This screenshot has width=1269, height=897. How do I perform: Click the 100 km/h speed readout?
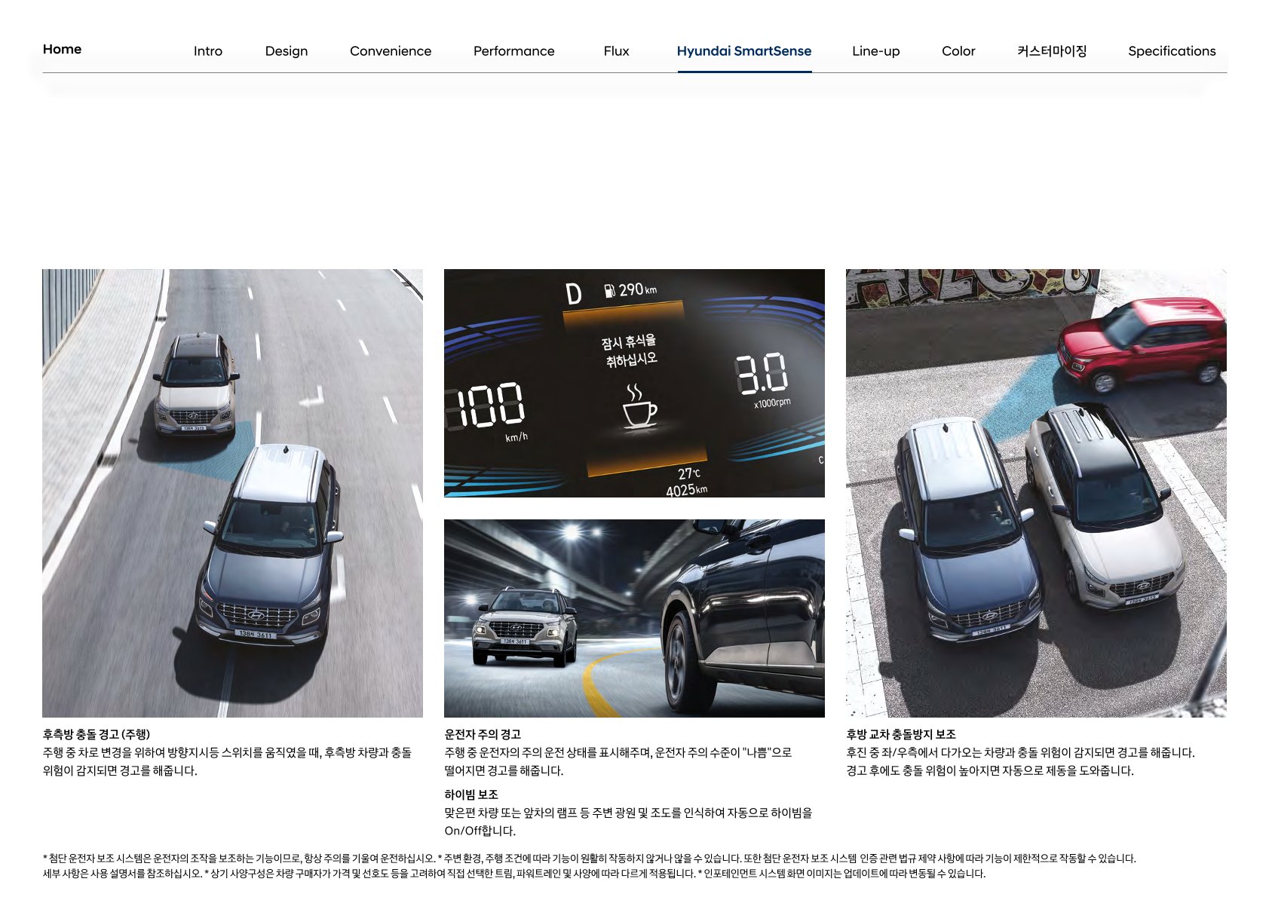(x=485, y=406)
